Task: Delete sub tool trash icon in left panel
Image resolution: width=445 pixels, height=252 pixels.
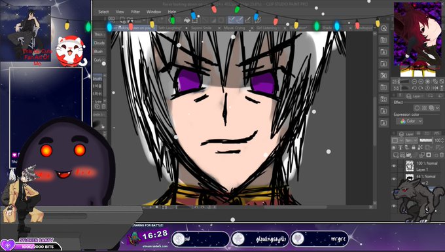Action: (103, 107)
